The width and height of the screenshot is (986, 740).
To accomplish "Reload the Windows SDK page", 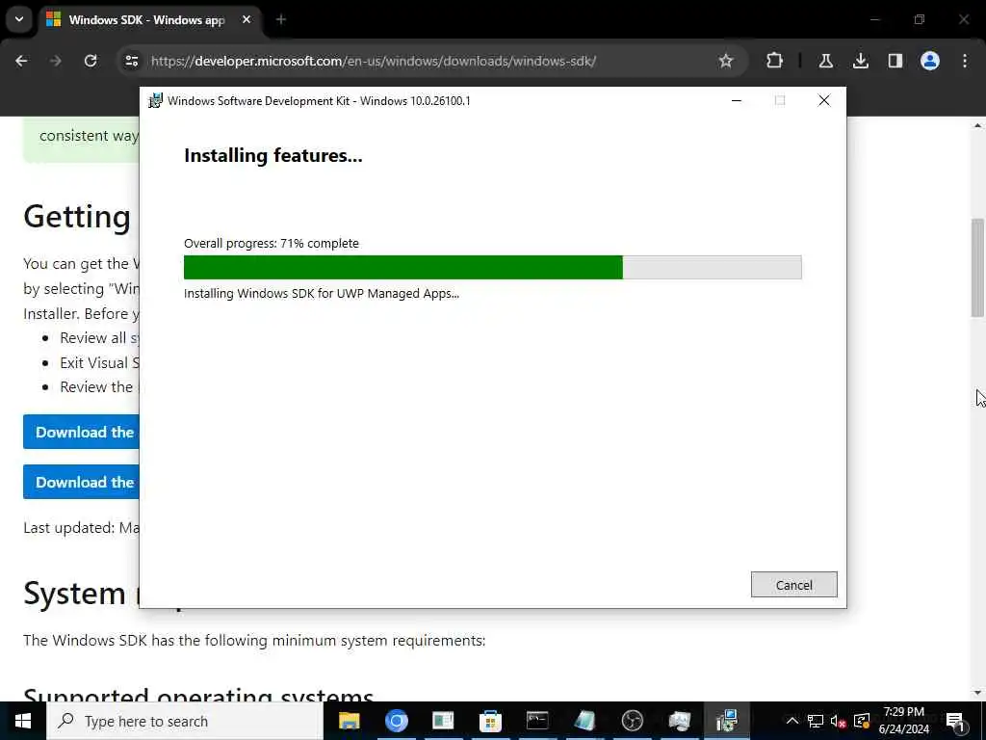I will pyautogui.click(x=91, y=61).
